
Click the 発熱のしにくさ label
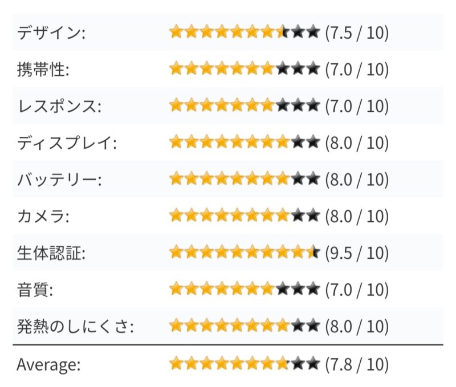pos(75,326)
